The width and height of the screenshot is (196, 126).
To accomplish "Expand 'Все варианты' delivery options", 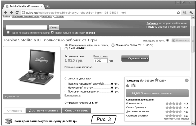I will 71,95.
